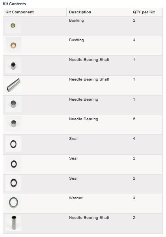
Task: Click the second Bushing description with quantity 4
Action: point(76,40)
